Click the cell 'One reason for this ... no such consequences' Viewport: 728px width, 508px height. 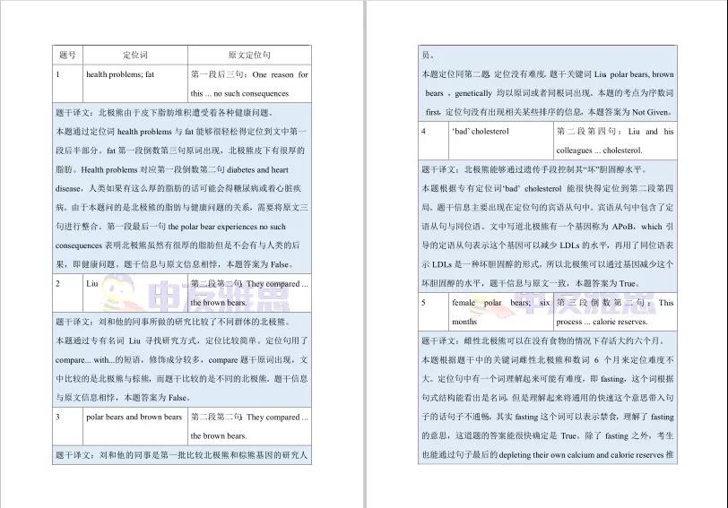click(249, 83)
